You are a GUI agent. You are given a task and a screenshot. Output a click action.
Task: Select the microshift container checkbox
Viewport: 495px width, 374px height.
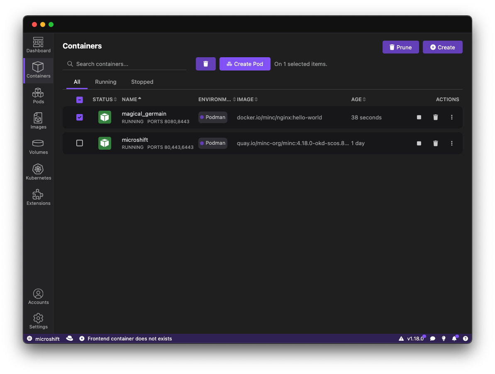tap(80, 143)
